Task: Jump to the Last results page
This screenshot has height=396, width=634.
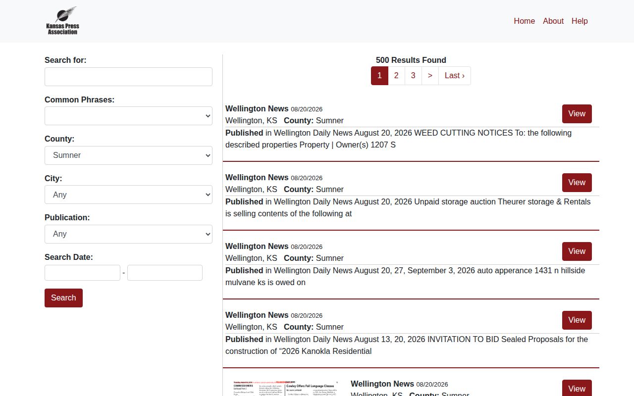Action: [455, 76]
